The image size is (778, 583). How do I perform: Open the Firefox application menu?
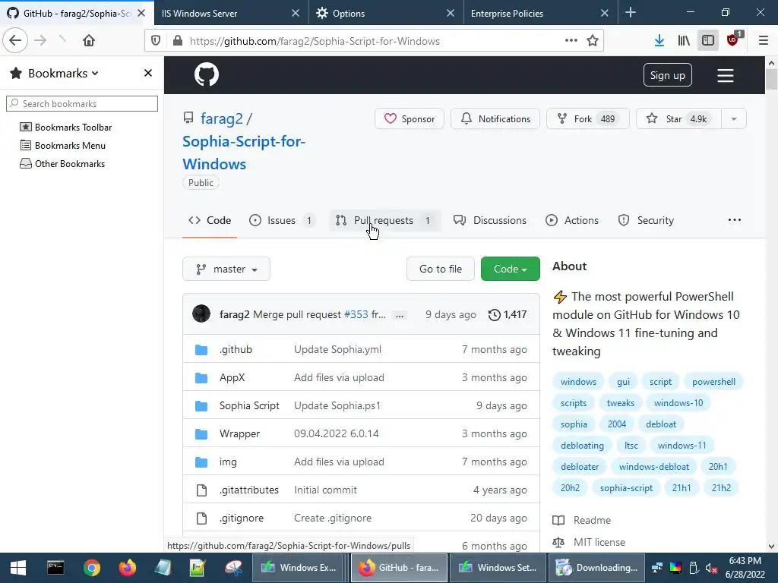[x=764, y=41]
